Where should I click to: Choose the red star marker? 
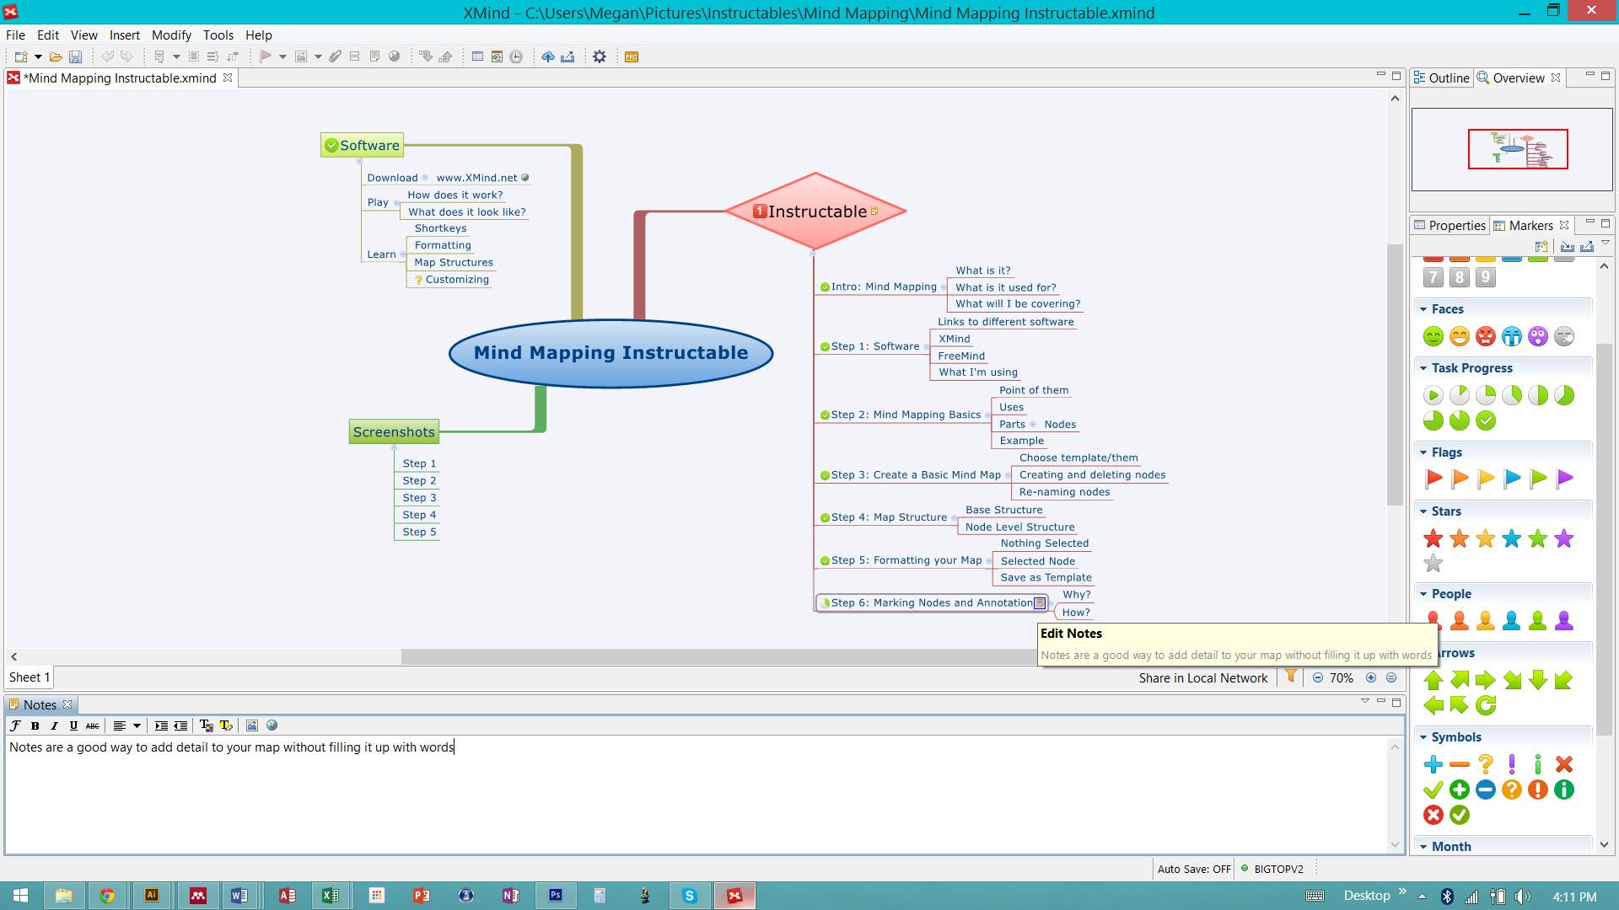click(1433, 538)
